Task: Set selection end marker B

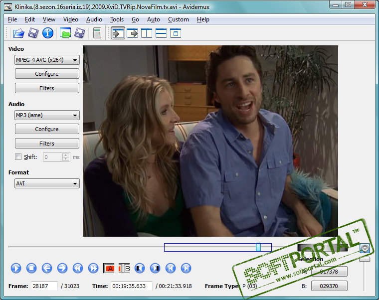Action: [124, 268]
